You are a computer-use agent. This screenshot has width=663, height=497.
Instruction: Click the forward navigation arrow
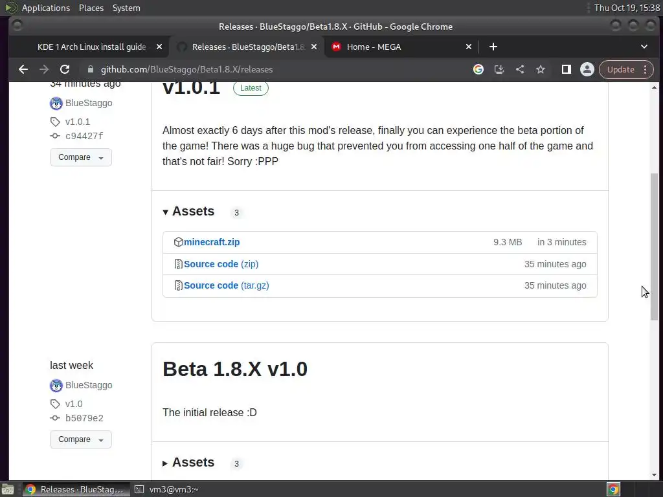44,69
